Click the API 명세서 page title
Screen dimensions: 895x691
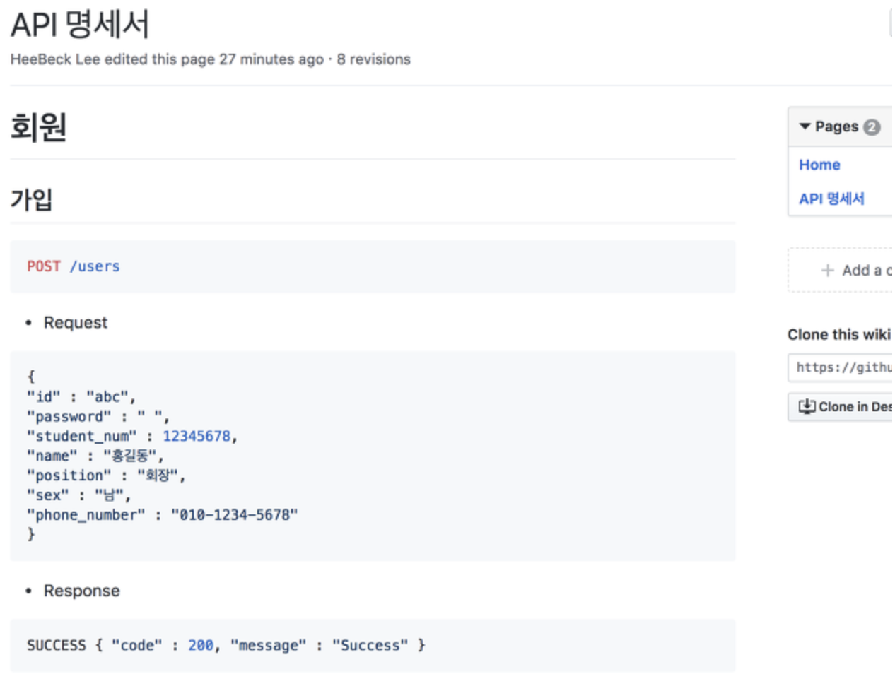80,25
